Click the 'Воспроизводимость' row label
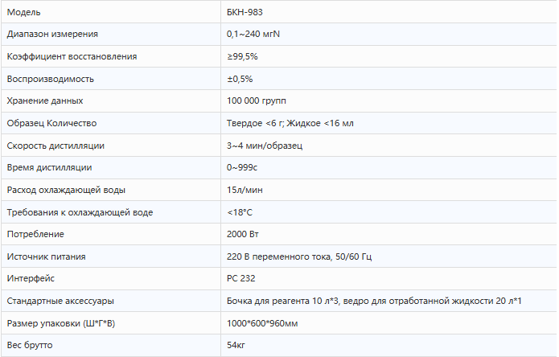This screenshot has width=559, height=357. coord(51,79)
